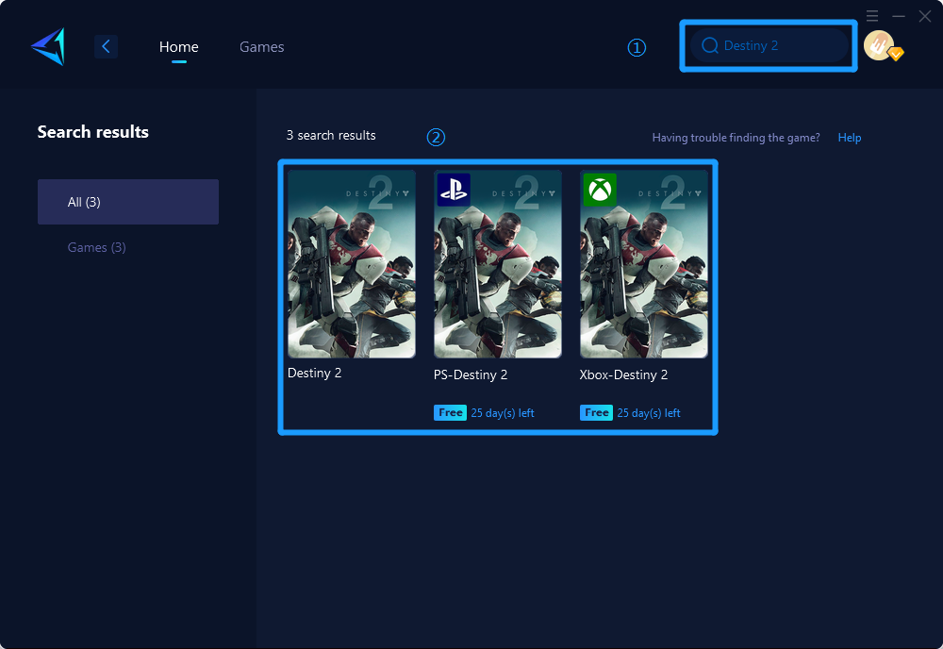Click the search magnifier icon
Image resolution: width=943 pixels, height=649 pixels.
pyautogui.click(x=710, y=45)
